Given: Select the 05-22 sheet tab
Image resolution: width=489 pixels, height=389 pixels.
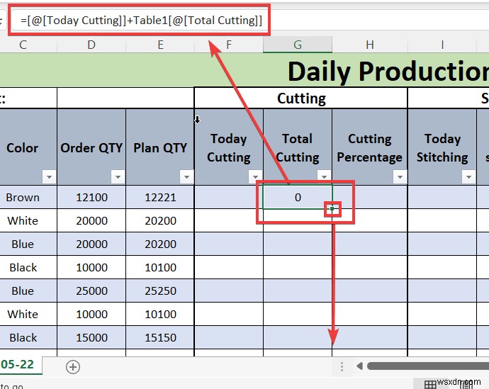Looking at the screenshot, I should 18,364.
